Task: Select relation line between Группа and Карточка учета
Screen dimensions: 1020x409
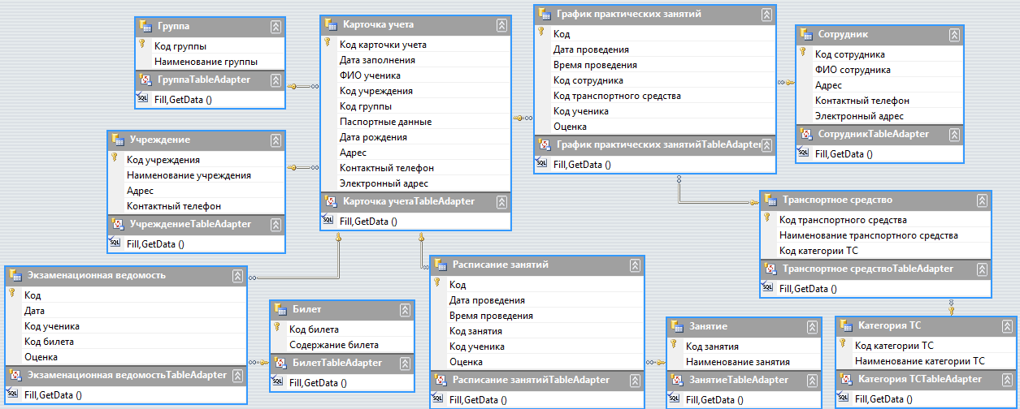Action: (x=302, y=84)
